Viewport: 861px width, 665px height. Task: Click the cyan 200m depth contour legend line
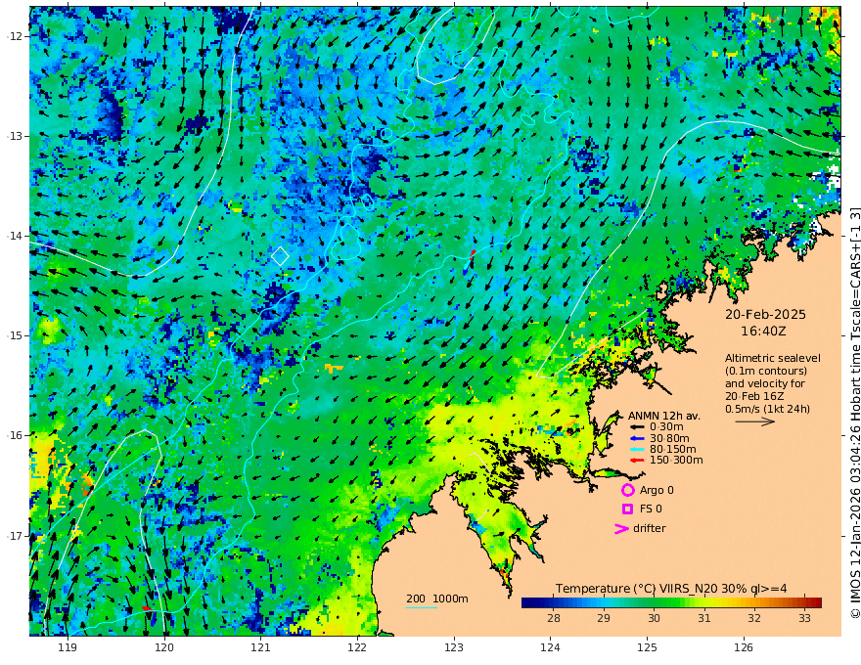tap(422, 607)
